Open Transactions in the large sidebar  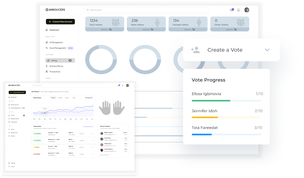click(55, 71)
